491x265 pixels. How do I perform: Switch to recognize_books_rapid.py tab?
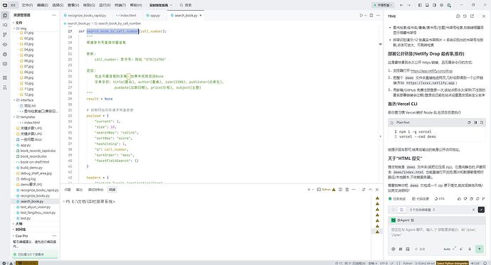tap(85, 16)
